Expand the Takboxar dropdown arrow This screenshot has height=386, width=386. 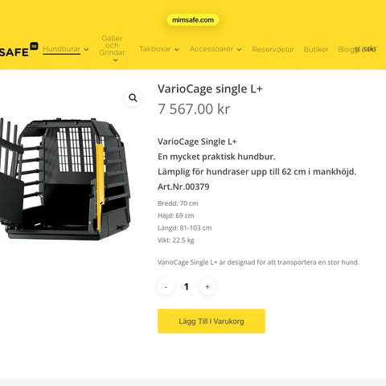pyautogui.click(x=177, y=50)
